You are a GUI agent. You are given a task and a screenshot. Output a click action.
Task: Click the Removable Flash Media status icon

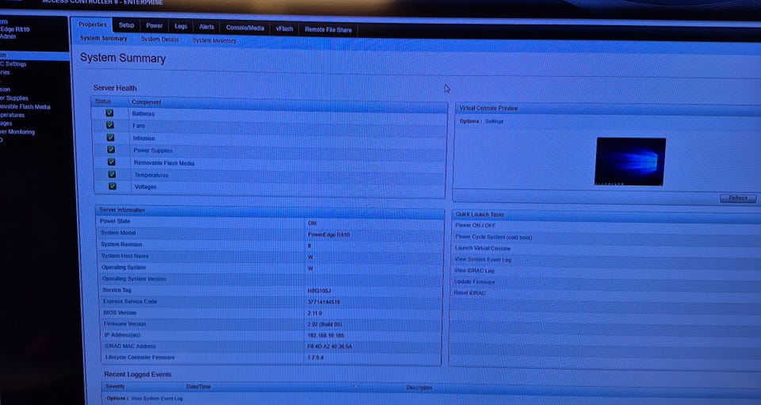[112, 162]
